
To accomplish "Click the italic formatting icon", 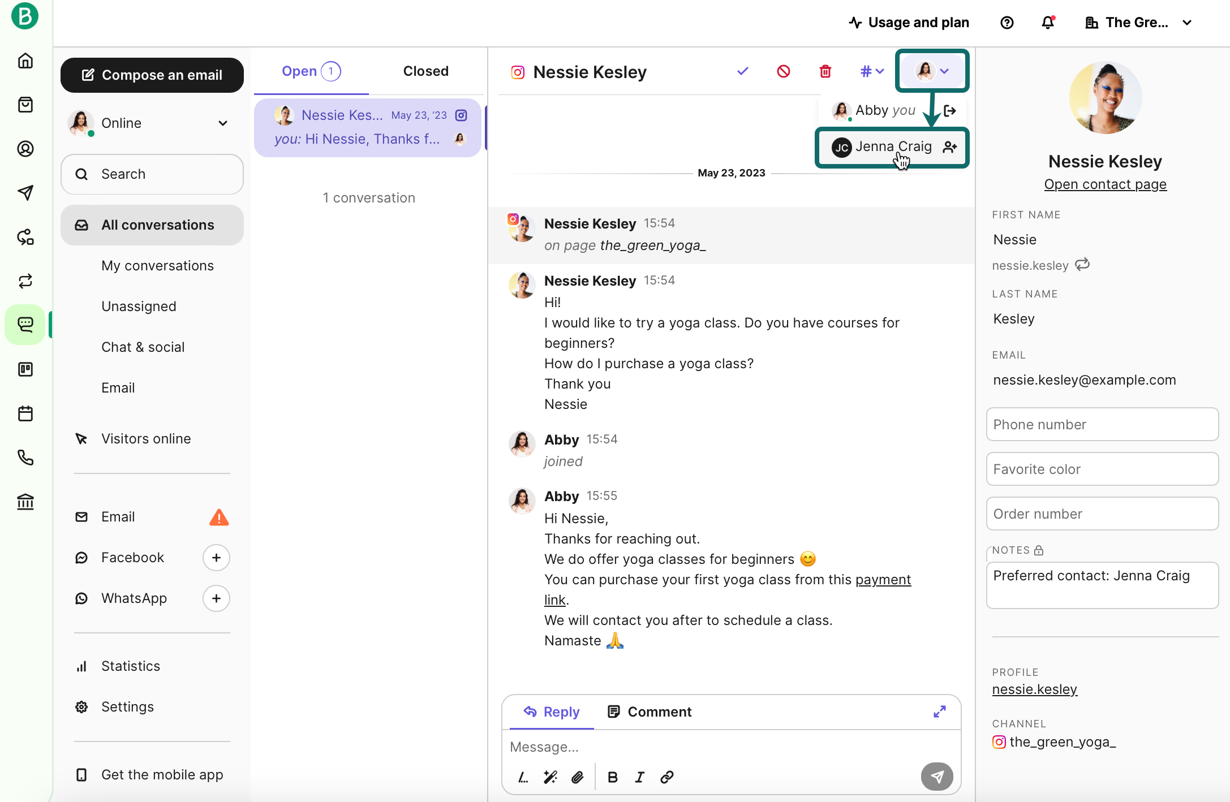I will tap(639, 777).
